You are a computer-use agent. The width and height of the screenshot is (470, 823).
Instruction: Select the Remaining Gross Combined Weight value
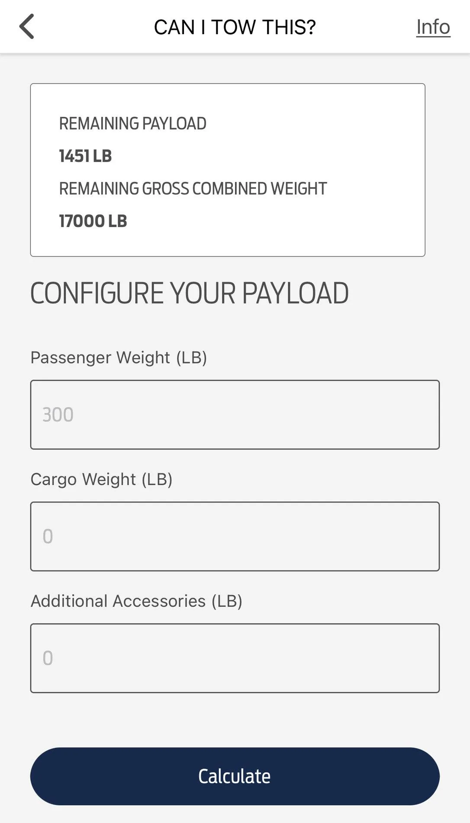click(93, 221)
